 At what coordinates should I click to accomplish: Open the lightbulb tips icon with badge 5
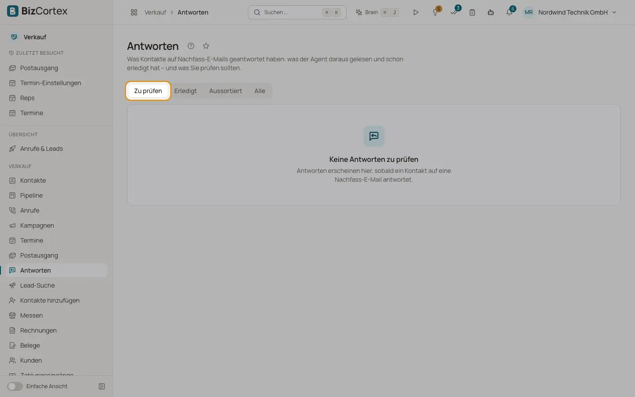point(436,12)
